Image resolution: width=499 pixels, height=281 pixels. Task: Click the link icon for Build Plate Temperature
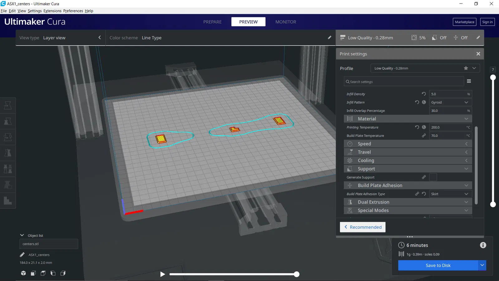tap(424, 135)
